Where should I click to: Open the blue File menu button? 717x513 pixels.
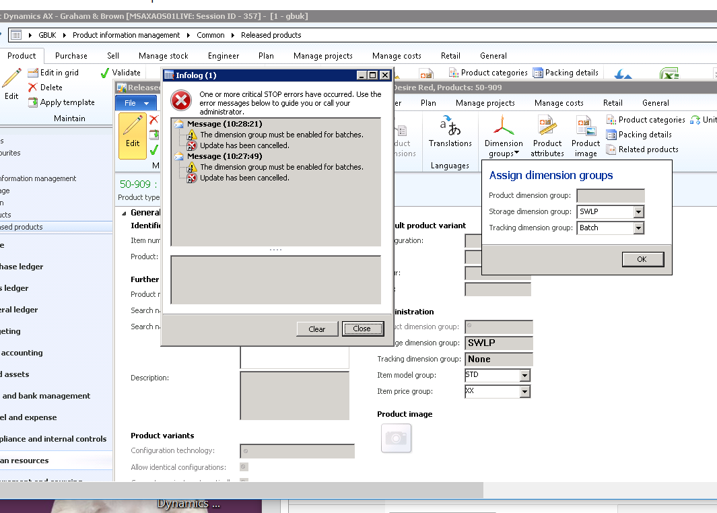(x=135, y=103)
